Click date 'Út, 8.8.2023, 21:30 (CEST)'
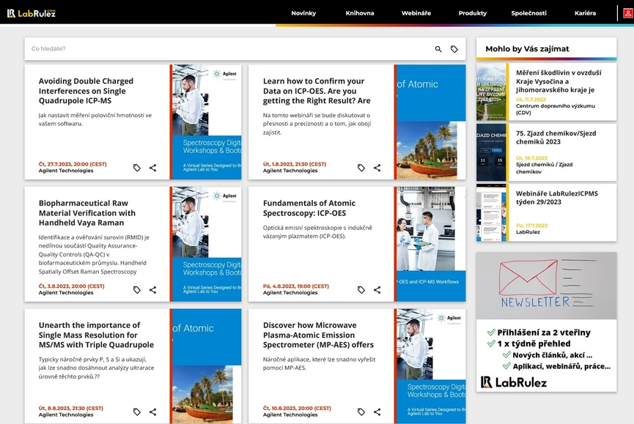This screenshot has height=424, width=634. point(71,408)
